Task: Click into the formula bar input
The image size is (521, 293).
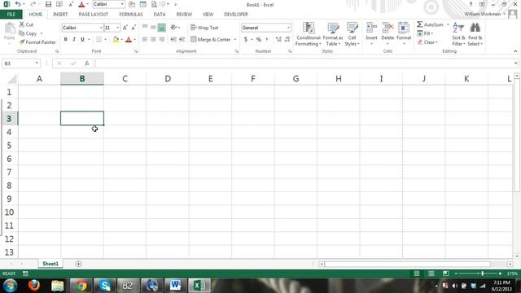Action: pos(304,63)
